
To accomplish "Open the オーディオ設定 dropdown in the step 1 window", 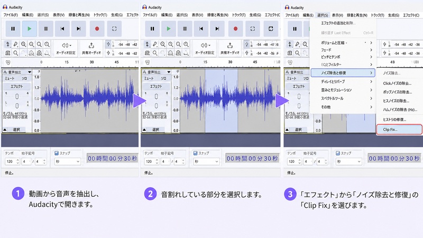I will (66, 49).
